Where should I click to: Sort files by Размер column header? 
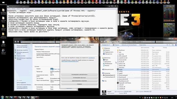coord(165,48)
